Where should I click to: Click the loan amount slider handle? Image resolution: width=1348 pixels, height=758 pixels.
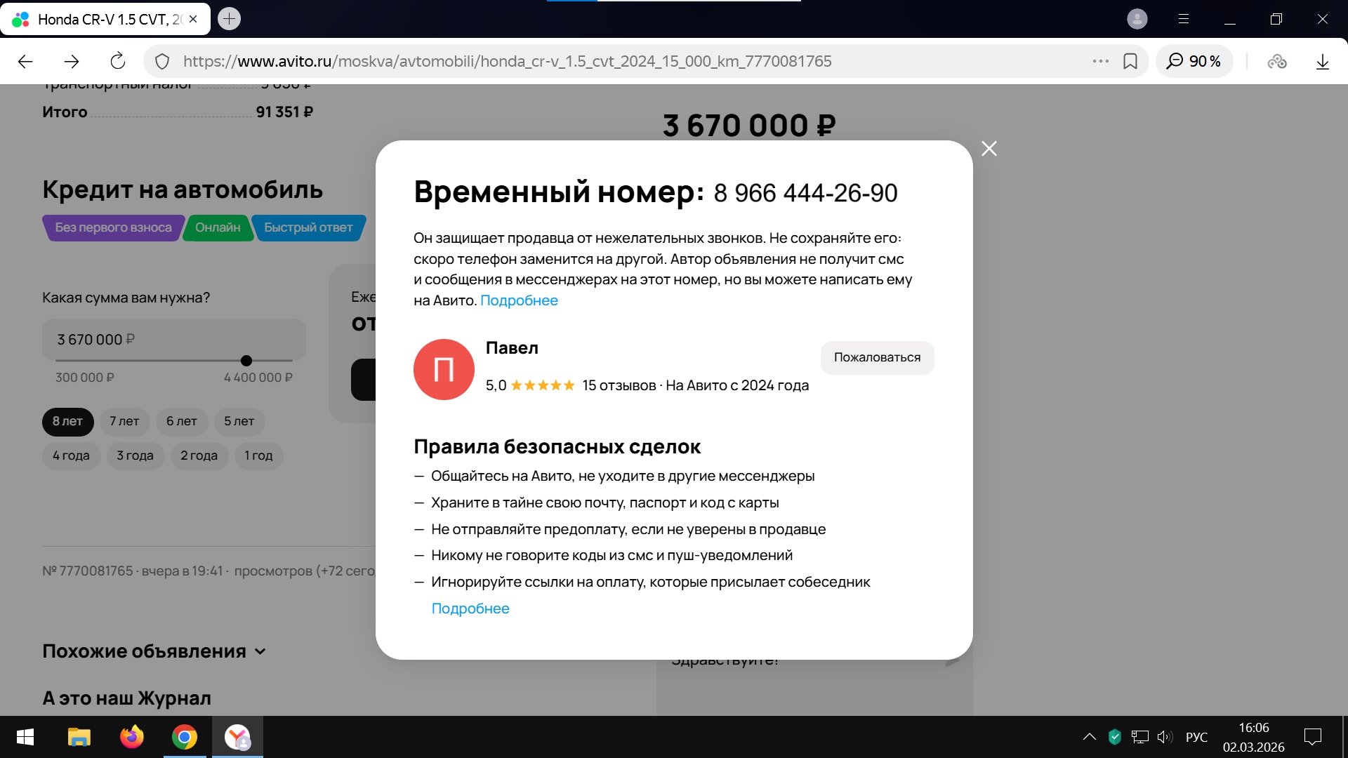click(x=246, y=361)
